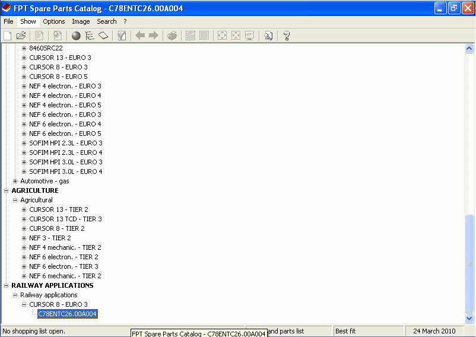476x337 pixels.
Task: Click the shopping basket toolbar icon
Action: (x=172, y=36)
